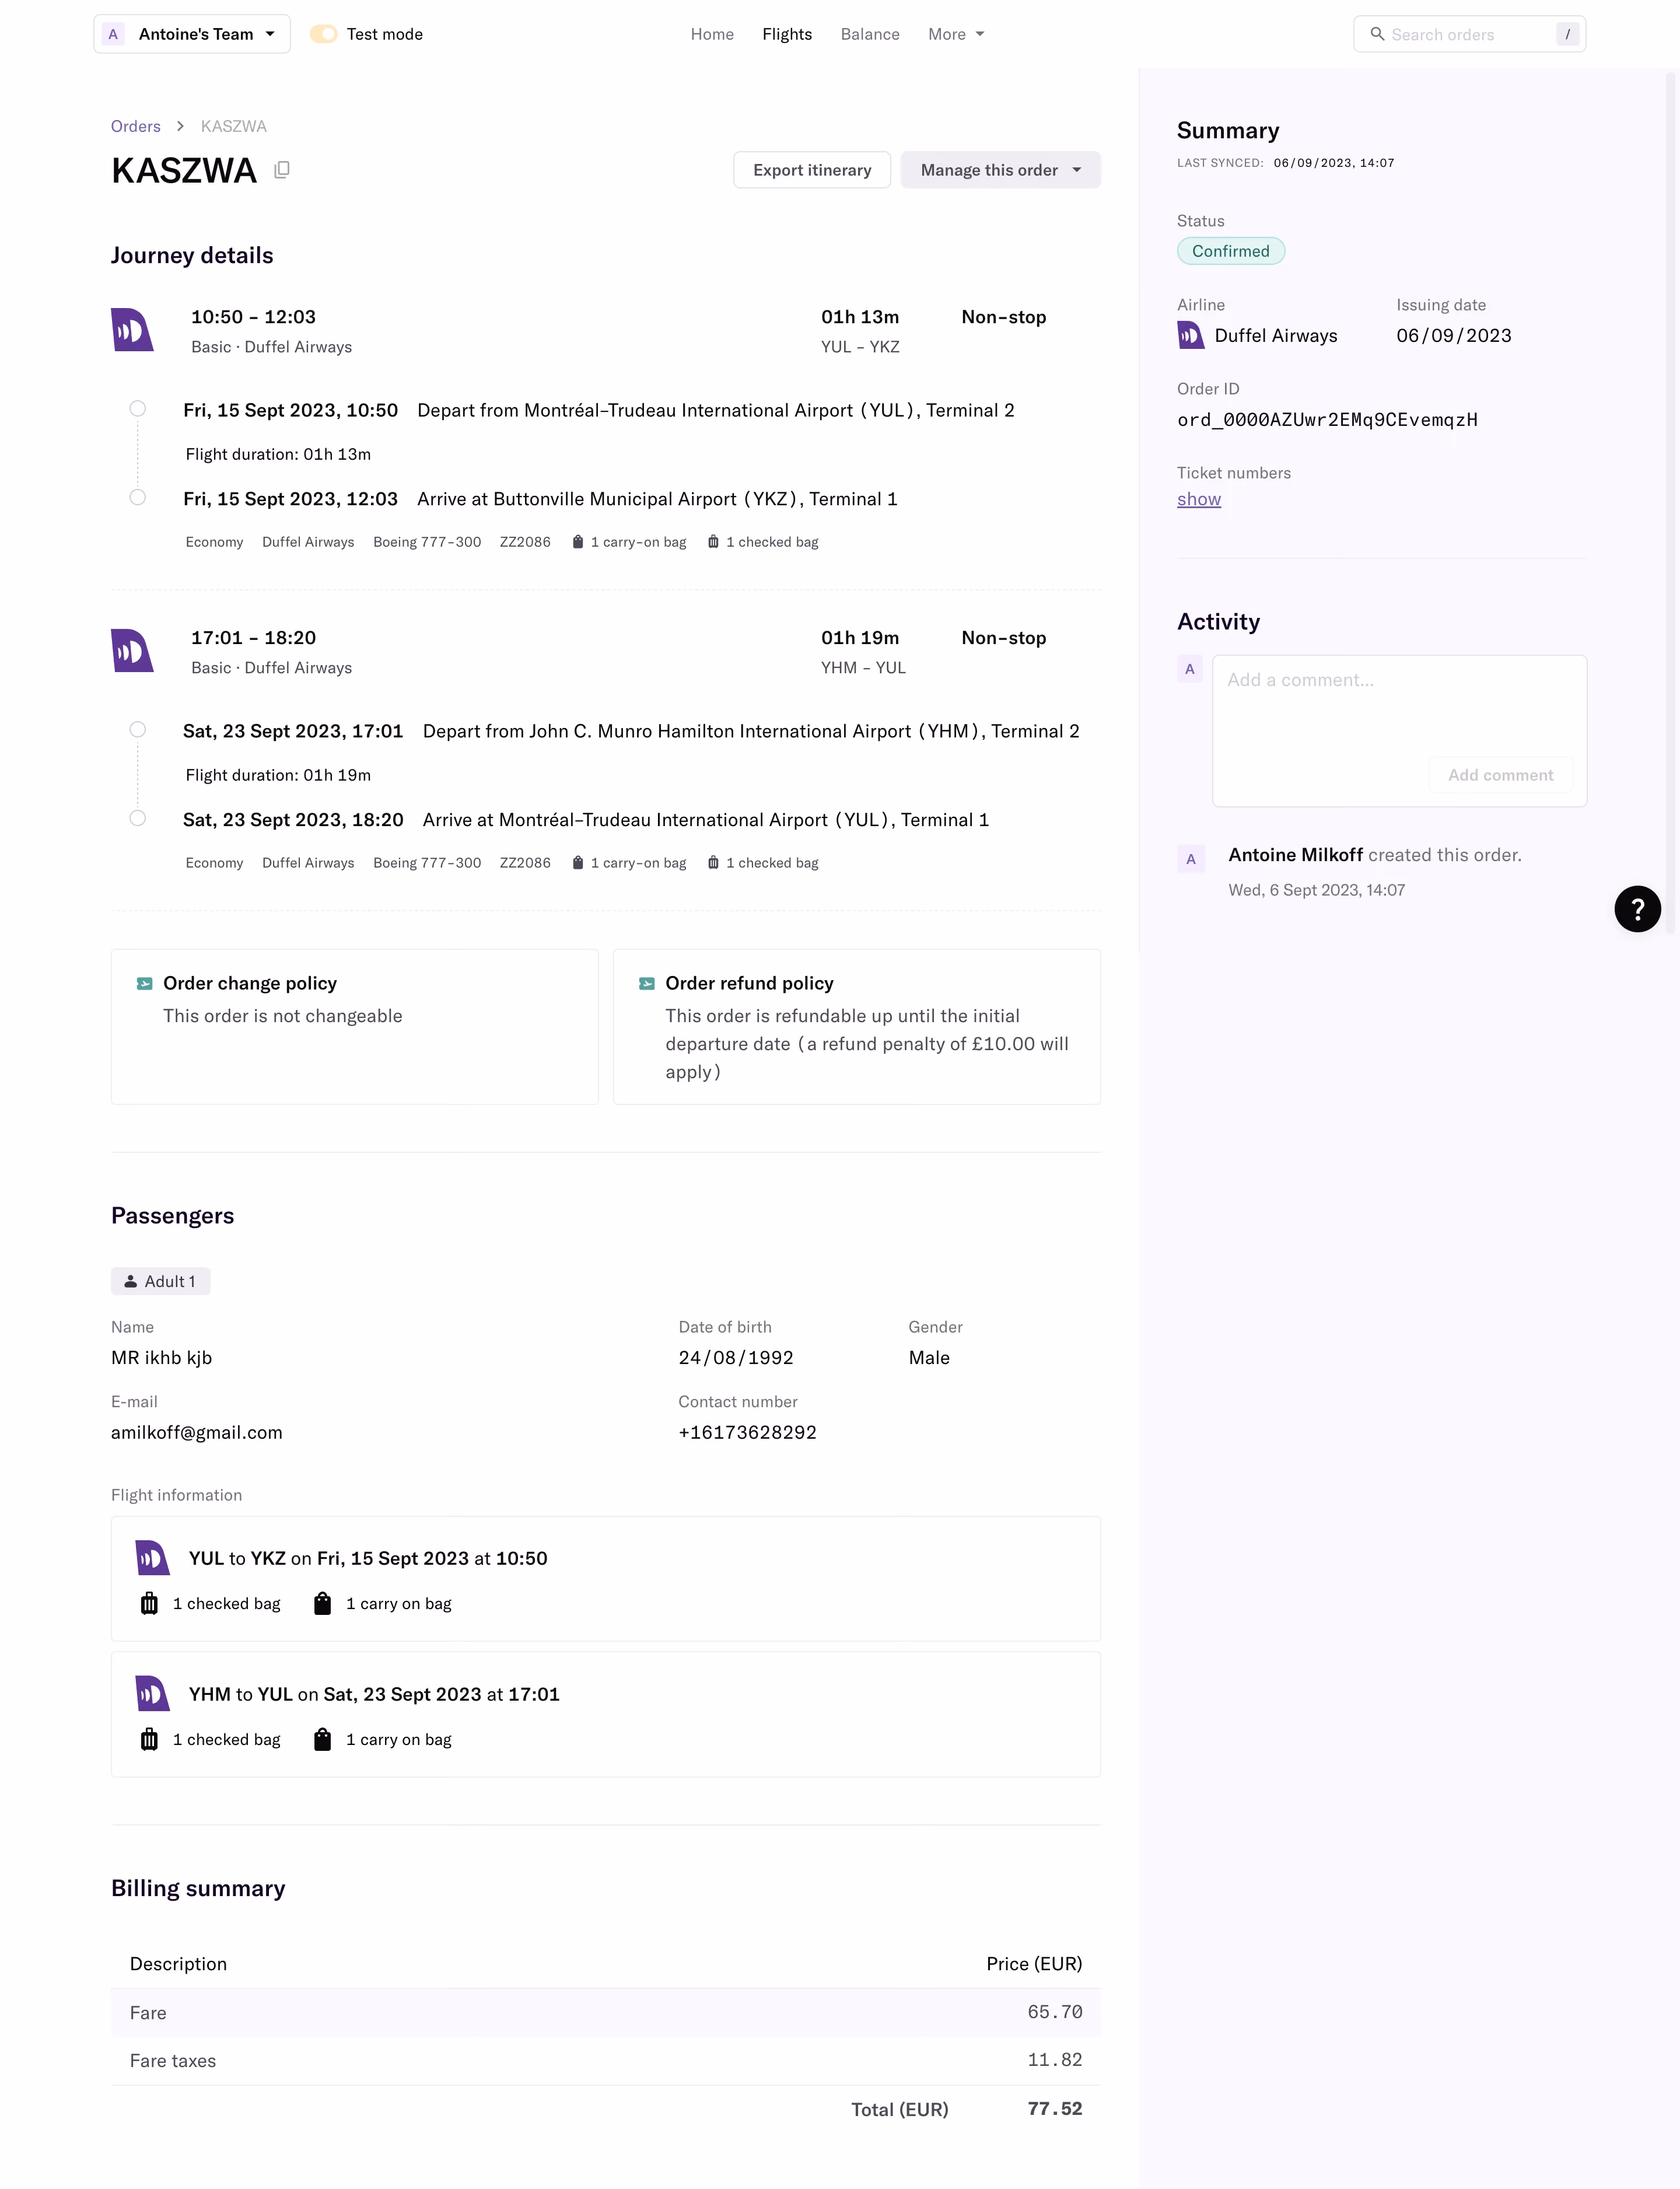
Task: Expand the Manage this order dropdown
Action: point(1000,170)
